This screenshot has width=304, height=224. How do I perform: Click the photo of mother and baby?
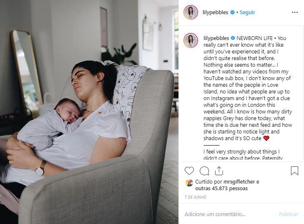coord(89,112)
